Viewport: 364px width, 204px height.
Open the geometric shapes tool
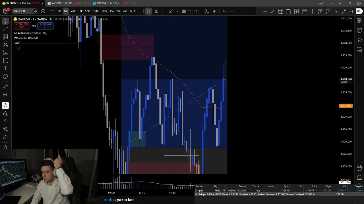coord(5,61)
